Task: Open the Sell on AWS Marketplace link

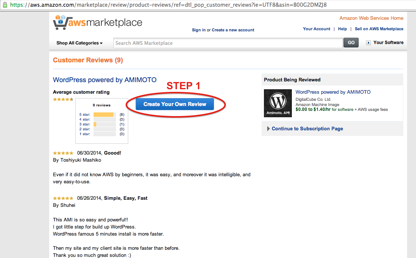Action: tap(379, 29)
